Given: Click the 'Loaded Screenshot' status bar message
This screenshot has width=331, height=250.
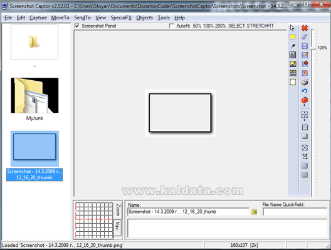Looking at the screenshot, I should (63, 245).
